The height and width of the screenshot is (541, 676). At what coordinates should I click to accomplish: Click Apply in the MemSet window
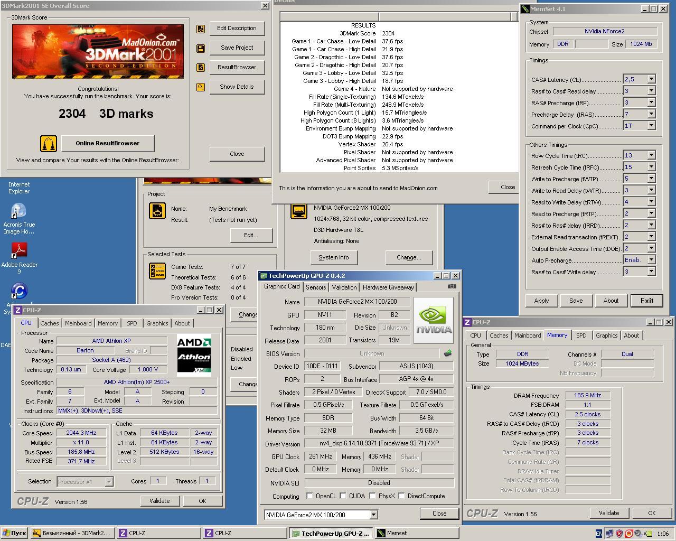[541, 301]
